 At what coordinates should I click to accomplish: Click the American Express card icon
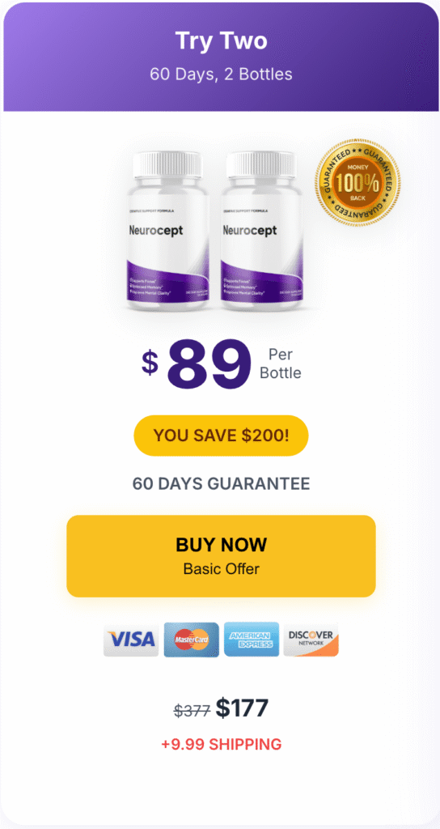(x=252, y=640)
